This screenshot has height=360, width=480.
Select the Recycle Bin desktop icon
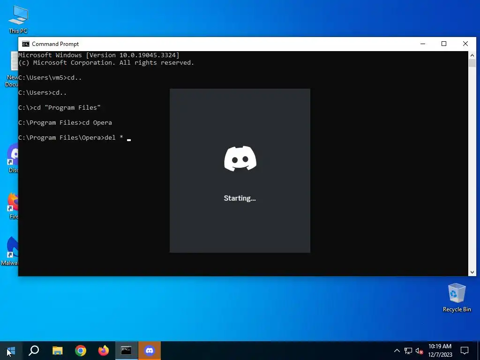click(x=457, y=298)
